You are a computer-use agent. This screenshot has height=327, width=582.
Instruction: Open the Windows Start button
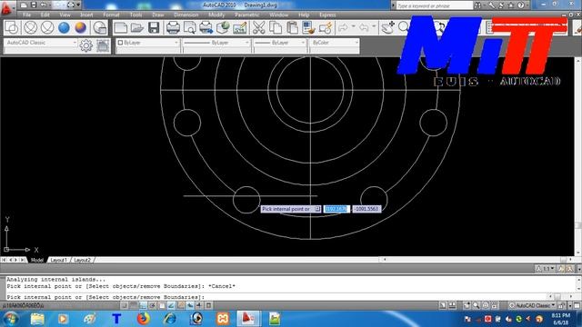coord(10,319)
